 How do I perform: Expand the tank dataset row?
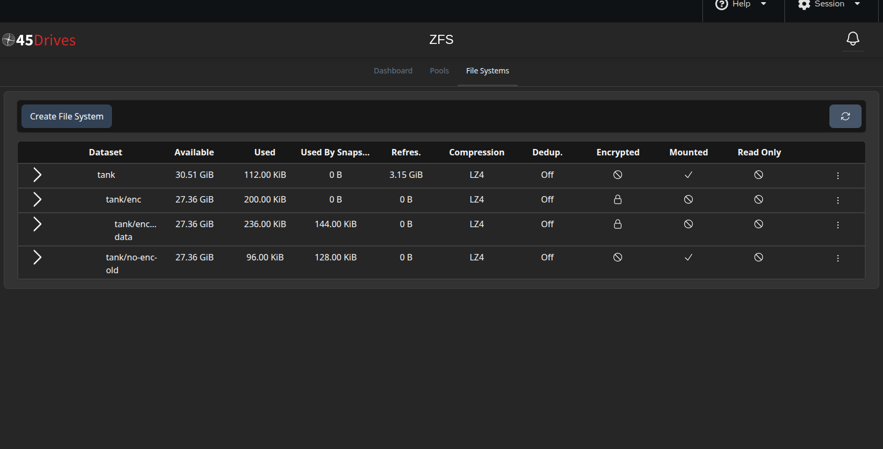(x=37, y=175)
